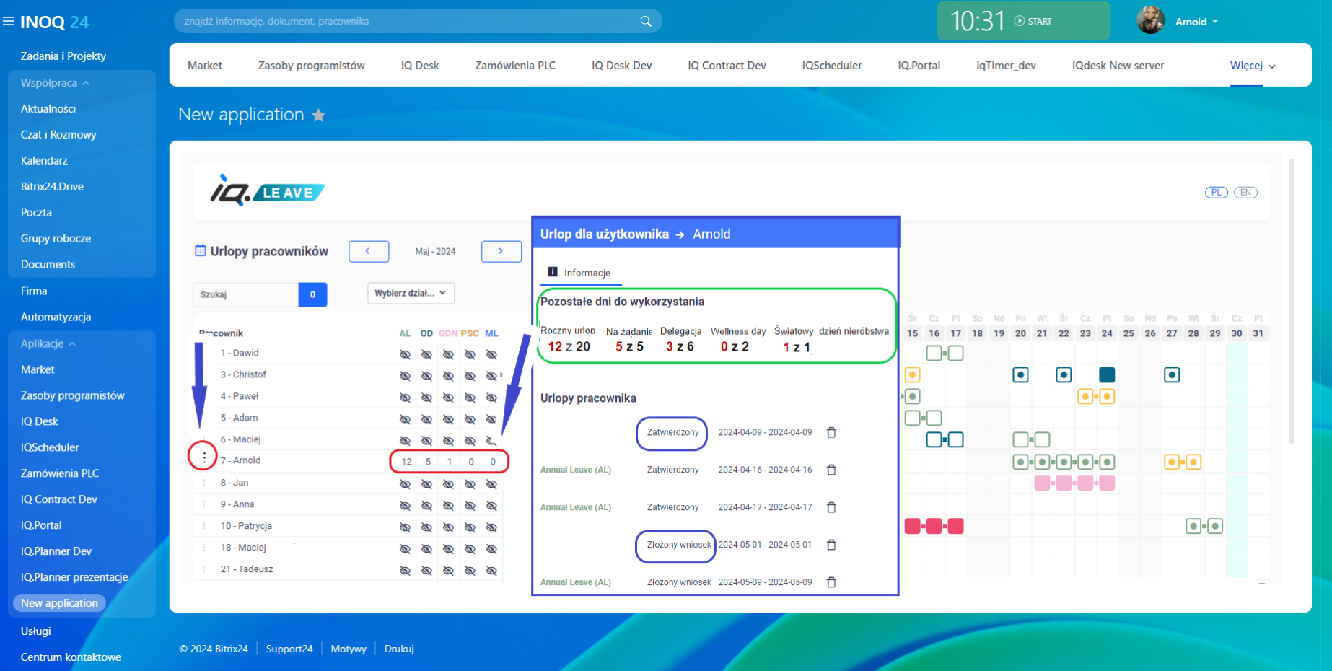Screen dimensions: 1332x671
Task: Click the Szukaj employee search field
Action: point(245,294)
